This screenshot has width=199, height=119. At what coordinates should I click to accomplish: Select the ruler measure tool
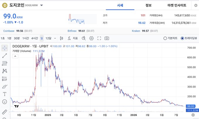5,112
